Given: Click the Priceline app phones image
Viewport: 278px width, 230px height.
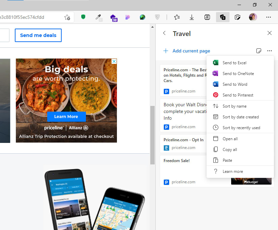Looking at the screenshot, I should point(95,199).
